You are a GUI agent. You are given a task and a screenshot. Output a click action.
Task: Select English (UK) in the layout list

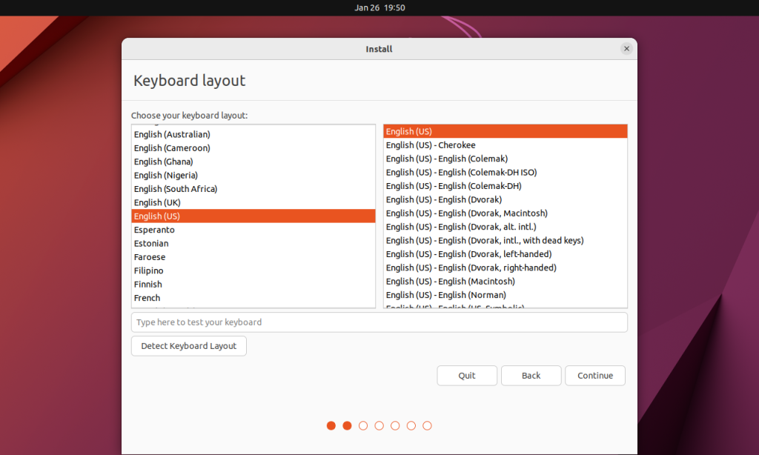156,202
